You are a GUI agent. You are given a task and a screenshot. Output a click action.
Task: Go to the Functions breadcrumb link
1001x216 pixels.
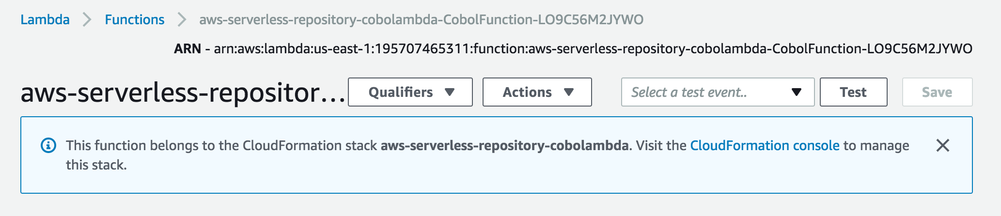135,20
